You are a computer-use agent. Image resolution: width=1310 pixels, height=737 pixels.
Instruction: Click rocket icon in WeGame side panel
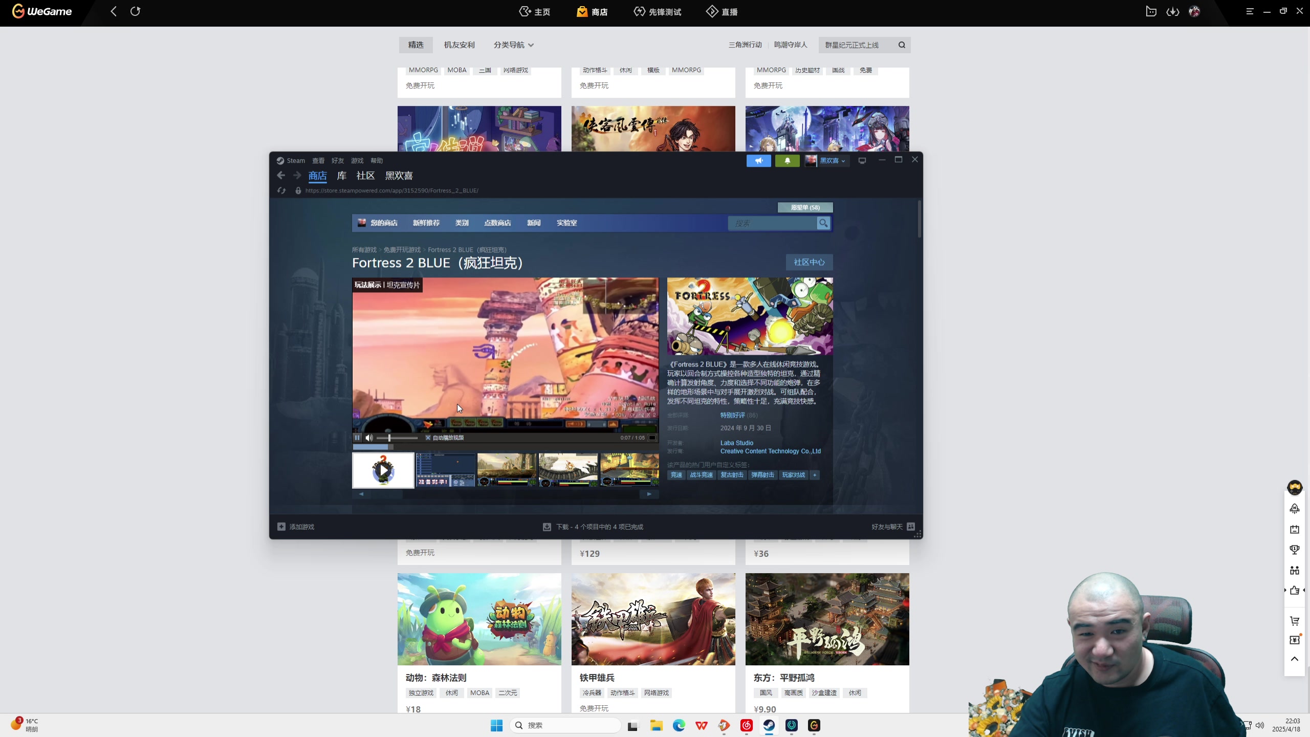(x=1295, y=508)
